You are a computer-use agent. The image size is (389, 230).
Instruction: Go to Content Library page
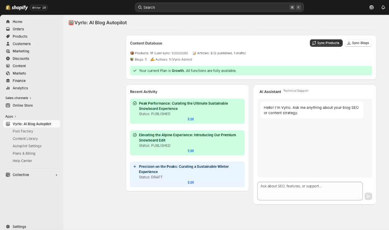tap(25, 139)
